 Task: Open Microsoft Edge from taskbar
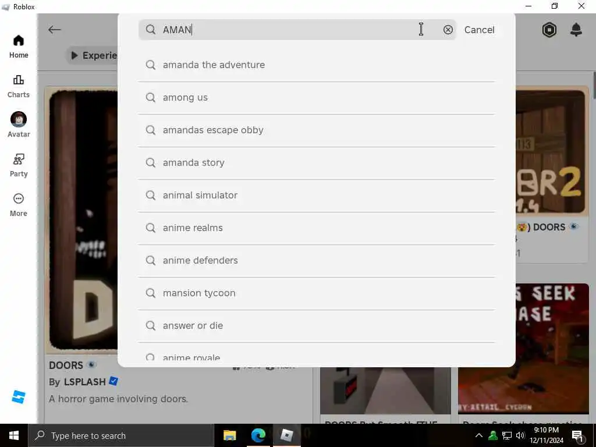tap(258, 435)
